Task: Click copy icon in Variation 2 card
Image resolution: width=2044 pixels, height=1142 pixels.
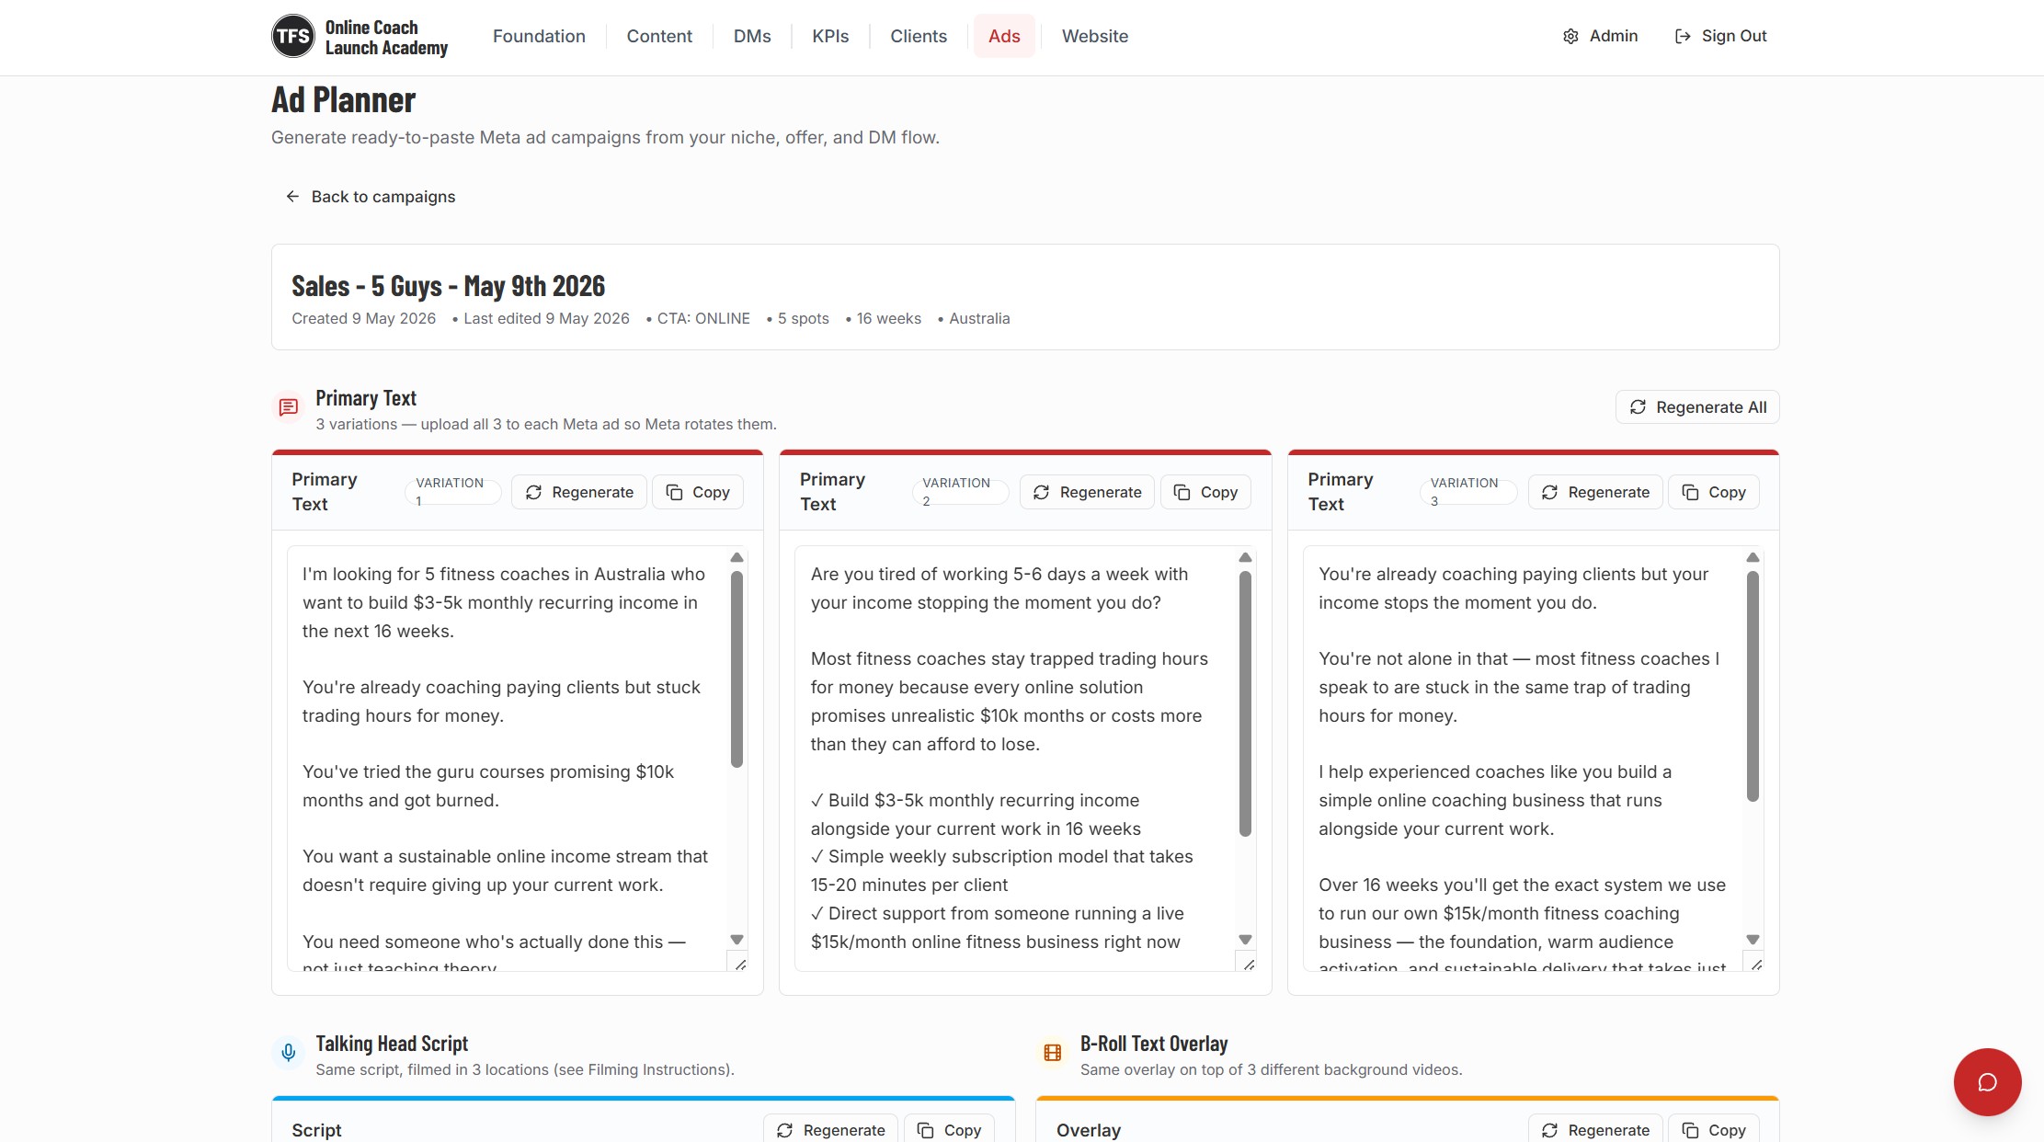Action: tap(1182, 492)
